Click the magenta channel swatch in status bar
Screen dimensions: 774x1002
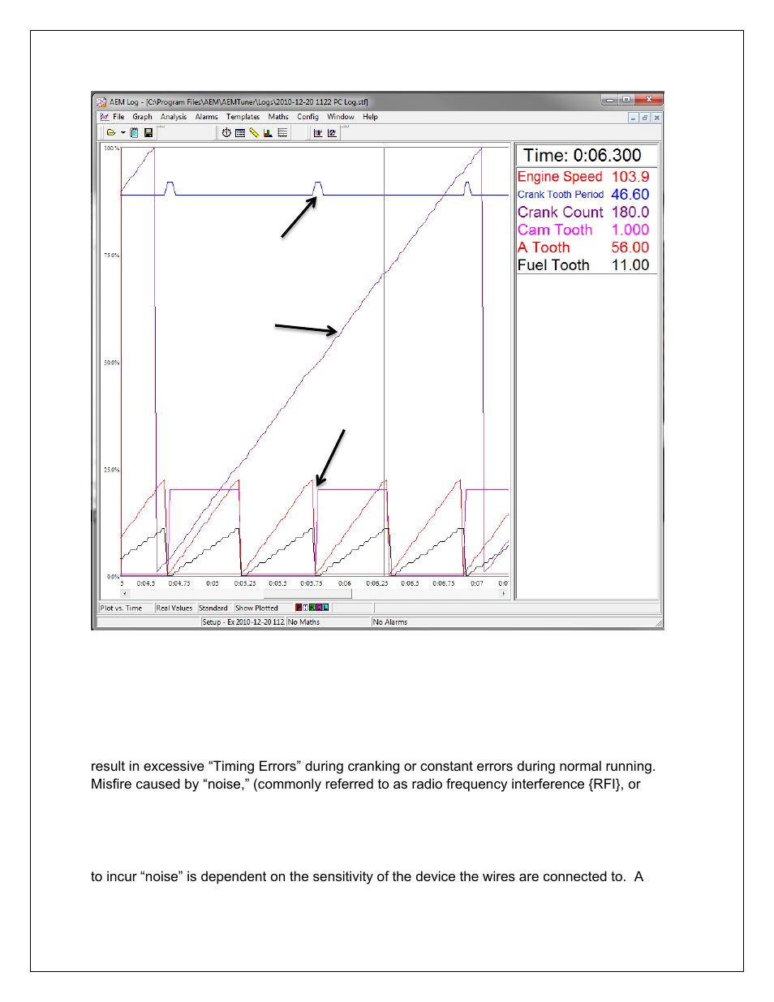coord(319,608)
